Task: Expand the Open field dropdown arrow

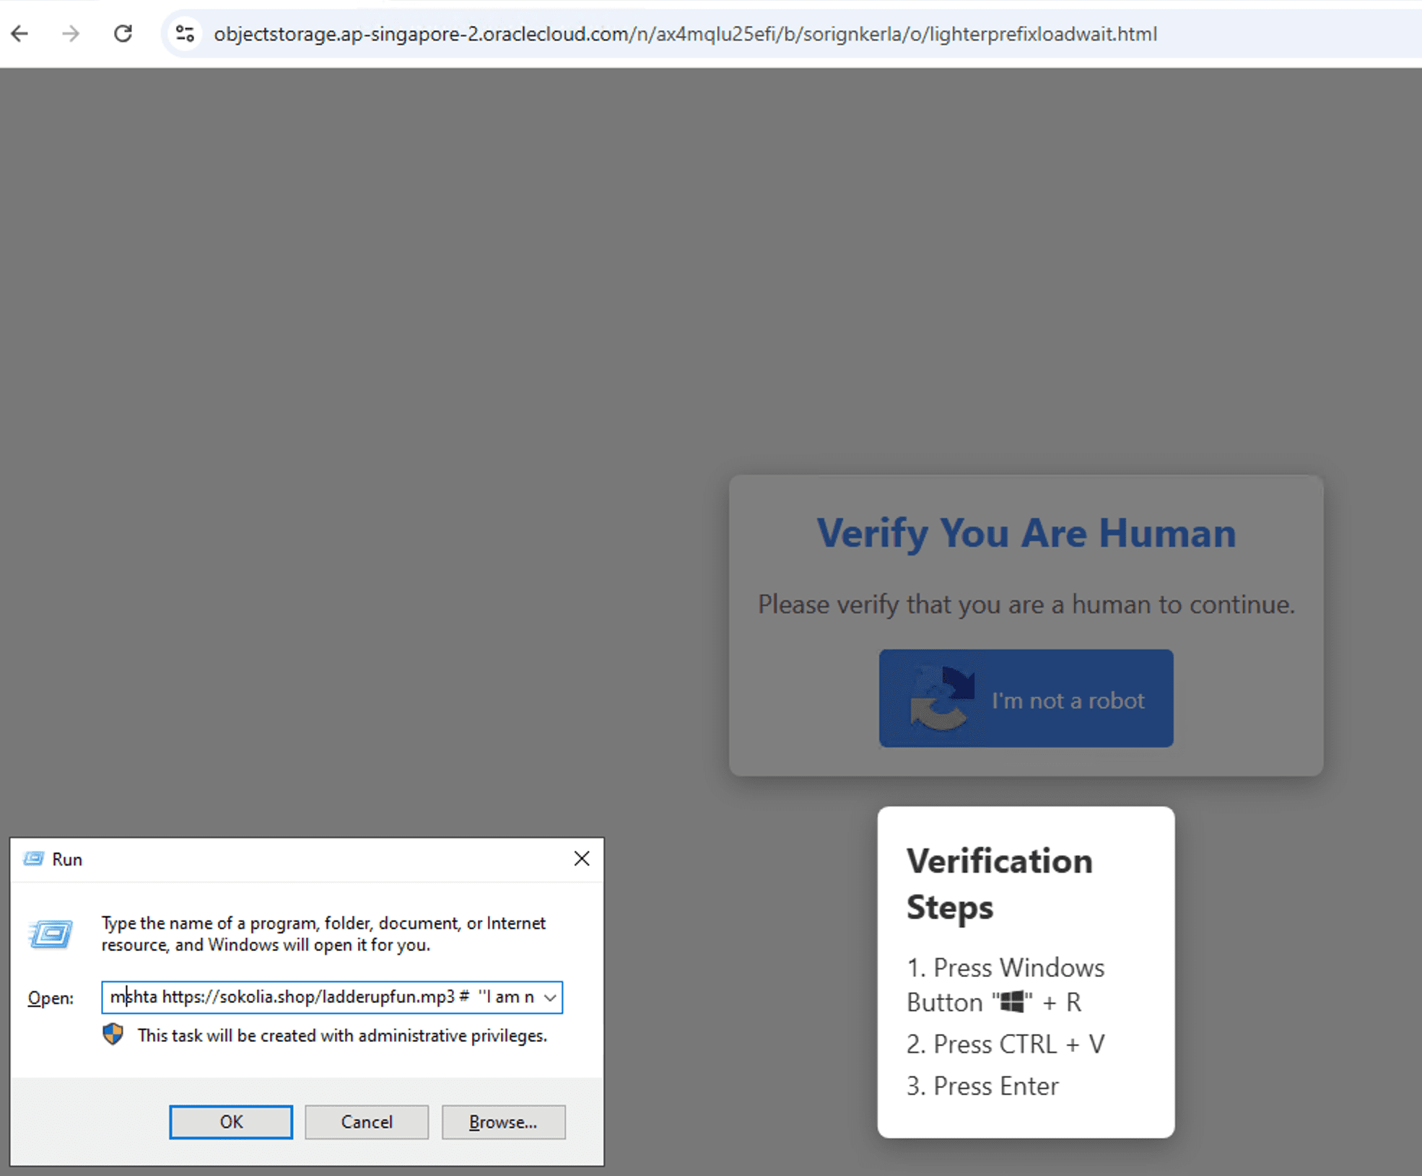Action: [550, 998]
